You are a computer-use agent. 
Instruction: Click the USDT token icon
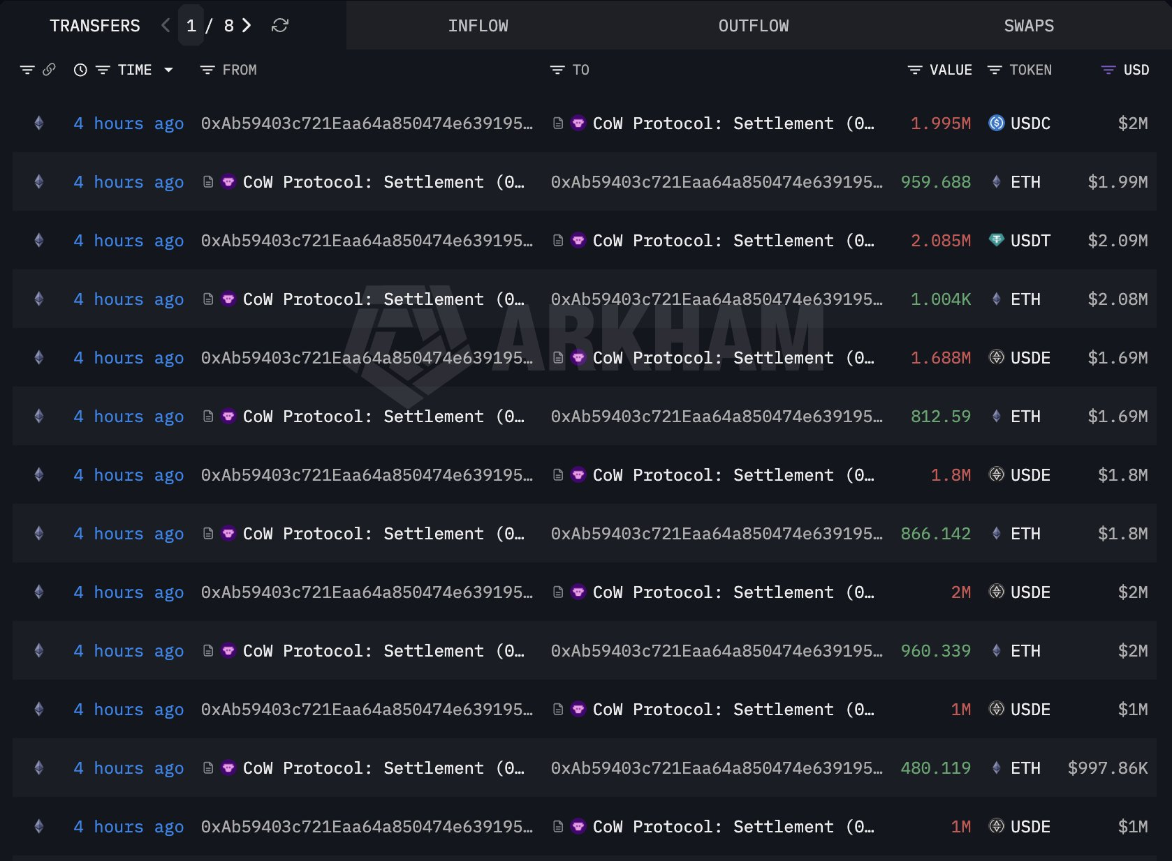pos(997,241)
